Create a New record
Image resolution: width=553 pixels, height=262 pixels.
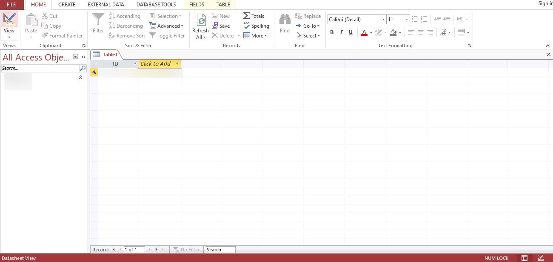pos(221,16)
